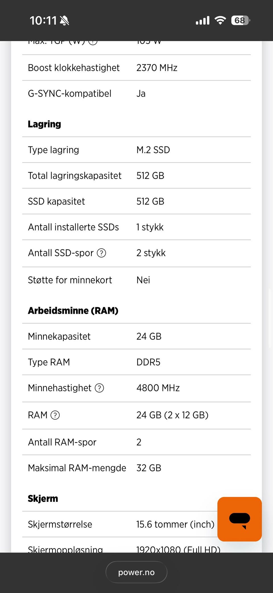Tap the 24 GB (2 x 12 GB) value
Image resolution: width=273 pixels, height=593 pixels.
tap(172, 415)
